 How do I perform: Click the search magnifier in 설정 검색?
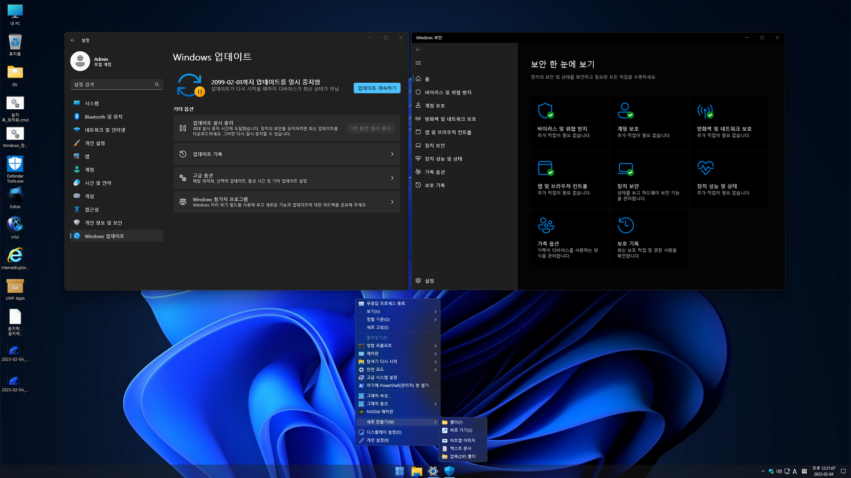157,84
